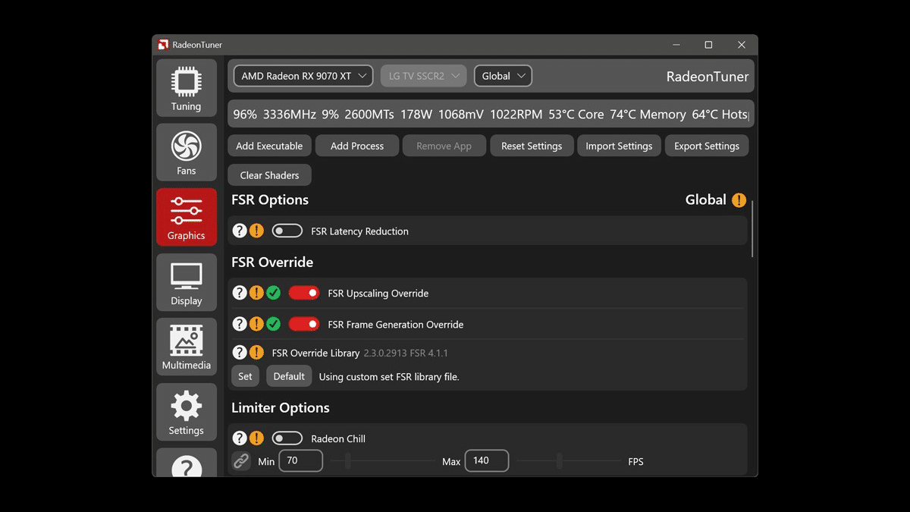
Task: Open the Settings sidebar tab
Action: coord(186,412)
